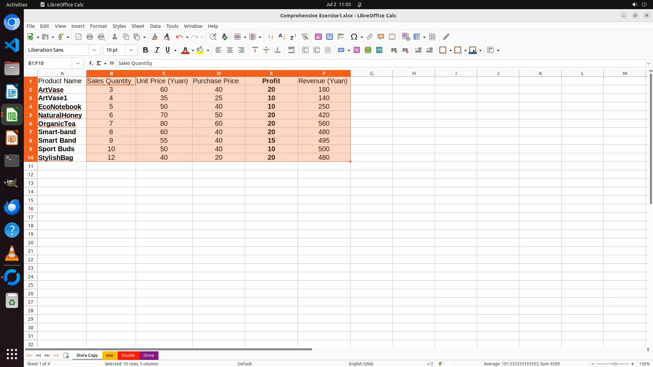Expand the font name dropdown

point(94,50)
